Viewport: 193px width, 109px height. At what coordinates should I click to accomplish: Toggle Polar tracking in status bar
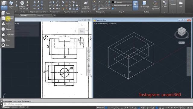click(125, 108)
